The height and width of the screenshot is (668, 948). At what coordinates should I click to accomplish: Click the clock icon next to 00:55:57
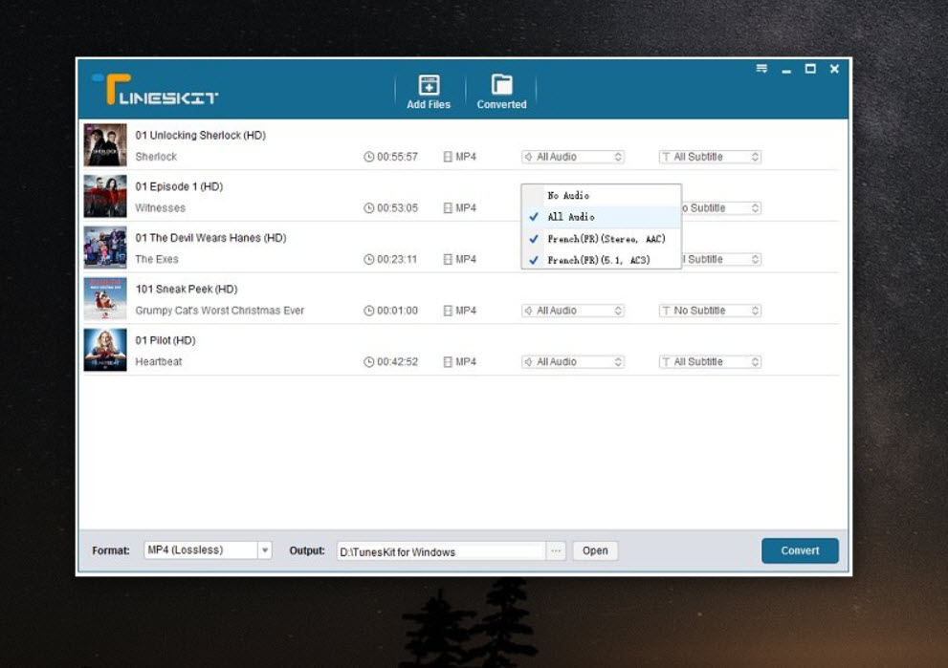click(369, 157)
